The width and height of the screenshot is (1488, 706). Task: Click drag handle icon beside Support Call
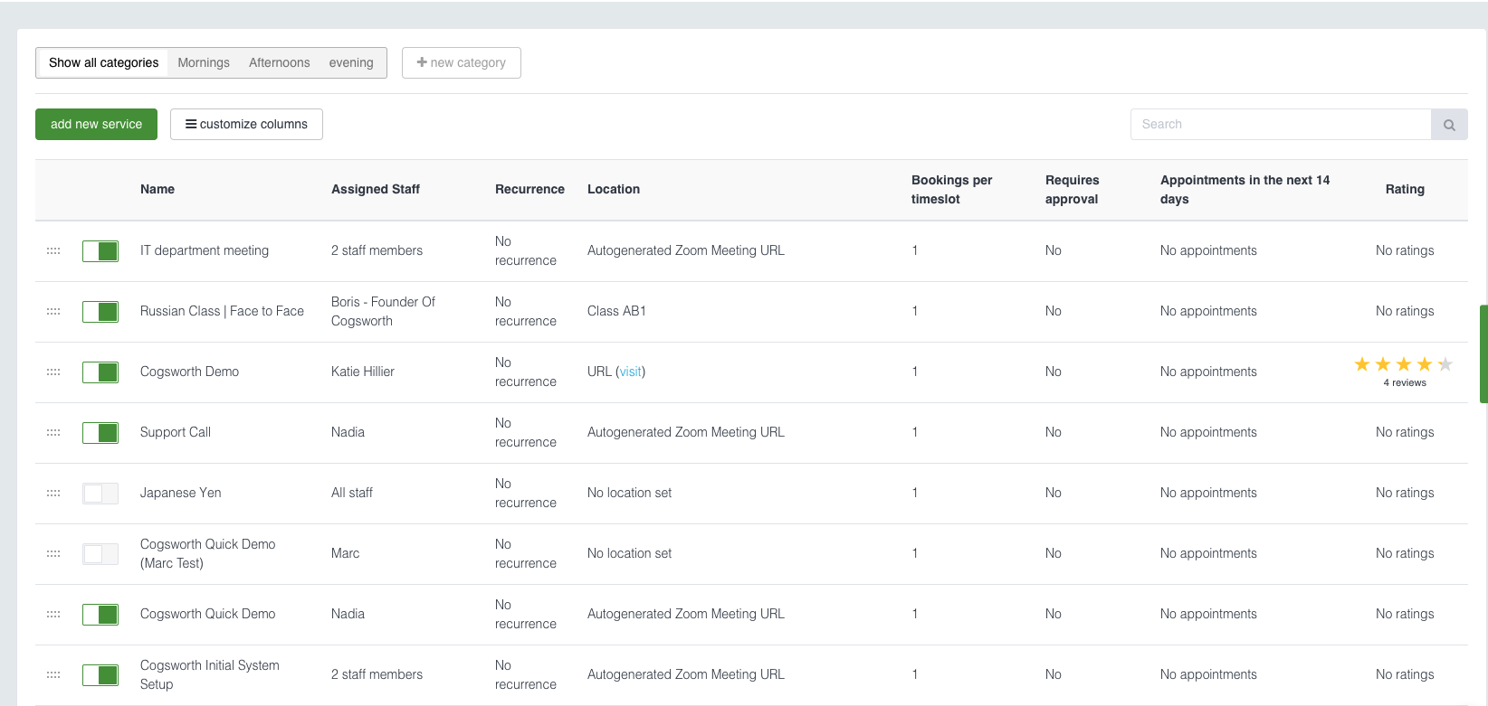[53, 432]
